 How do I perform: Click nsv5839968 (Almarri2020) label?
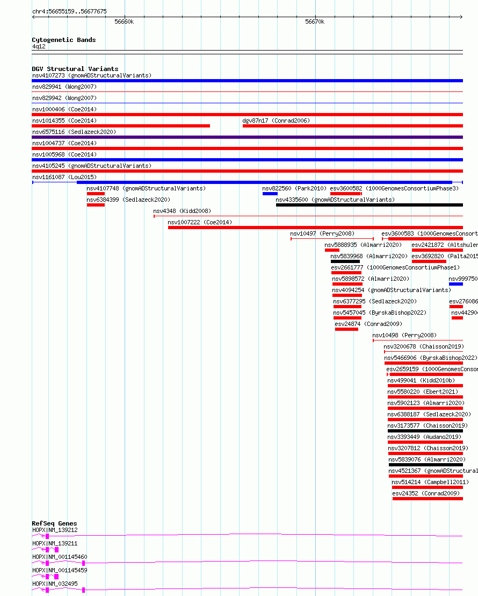(x=369, y=256)
